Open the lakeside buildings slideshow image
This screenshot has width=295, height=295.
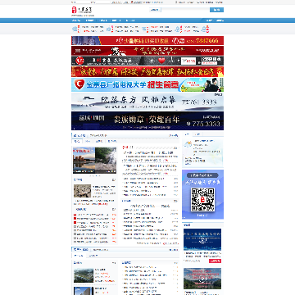click(x=84, y=161)
